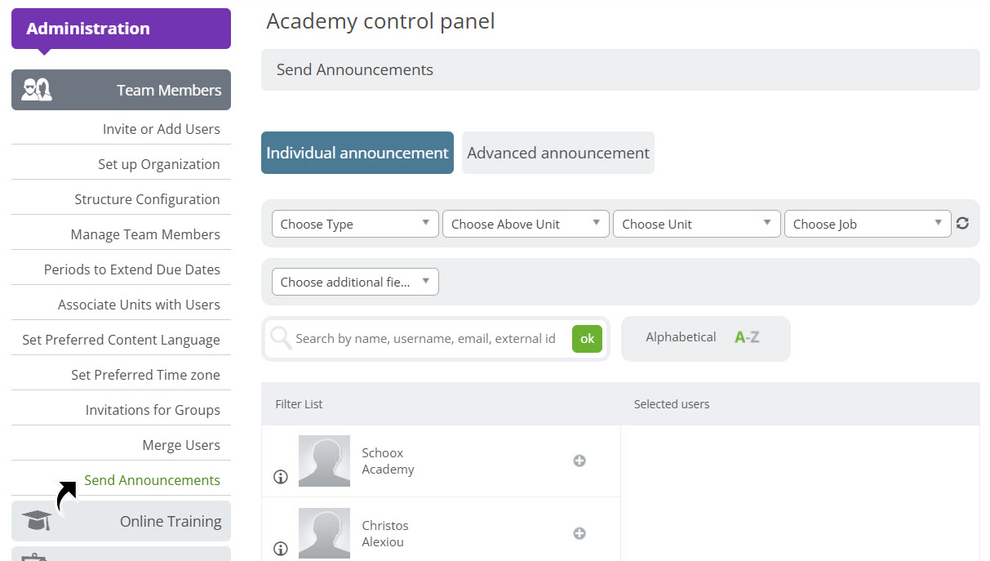Select Individual announcement tab
Viewport: 990px width, 561px height.
coord(357,153)
